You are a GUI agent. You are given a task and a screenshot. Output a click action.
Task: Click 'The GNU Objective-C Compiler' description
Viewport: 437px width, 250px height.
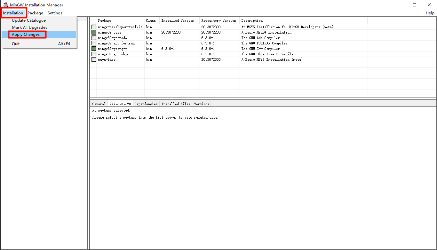coord(268,54)
